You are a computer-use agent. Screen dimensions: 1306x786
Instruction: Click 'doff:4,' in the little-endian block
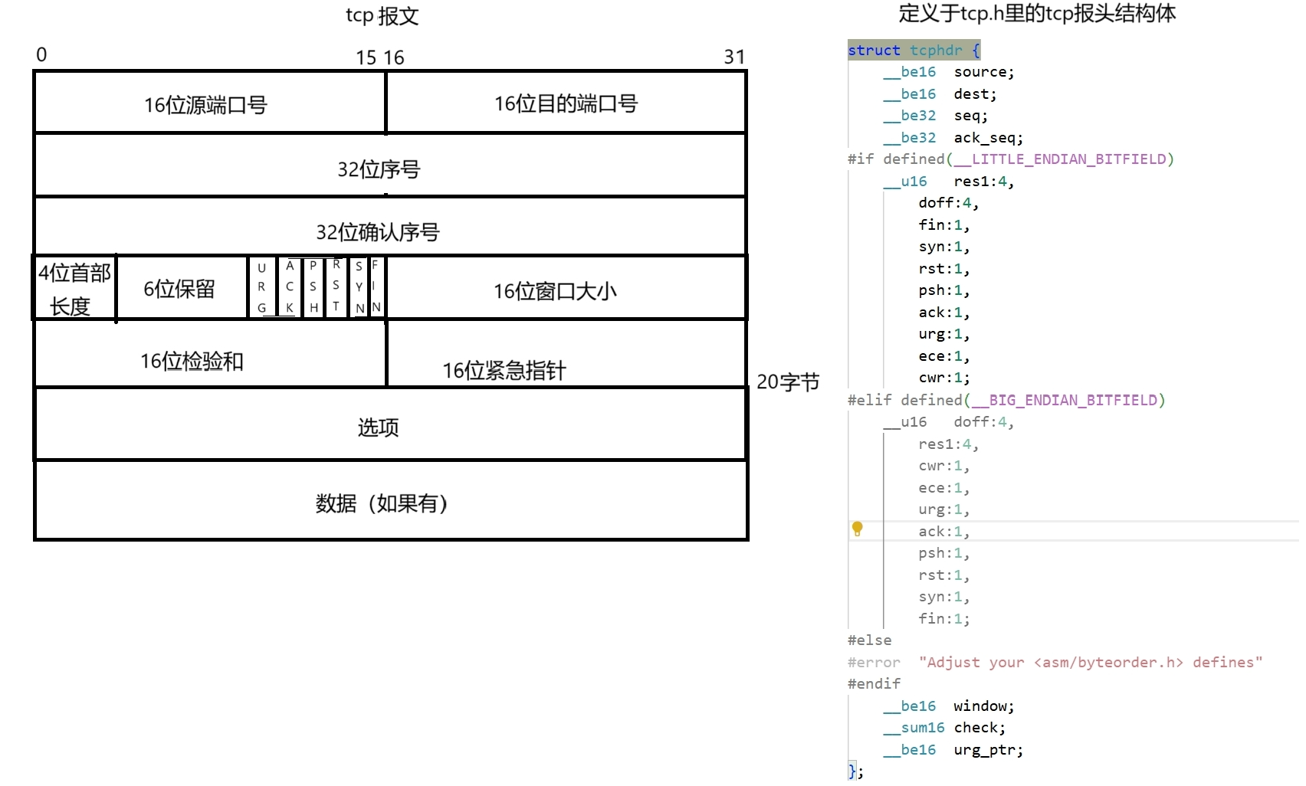(949, 203)
